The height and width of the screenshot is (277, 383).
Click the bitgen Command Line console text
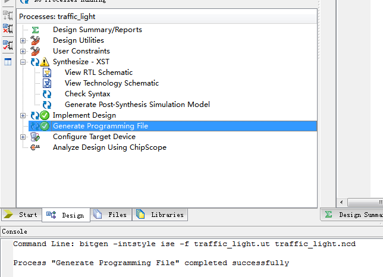click(x=184, y=244)
